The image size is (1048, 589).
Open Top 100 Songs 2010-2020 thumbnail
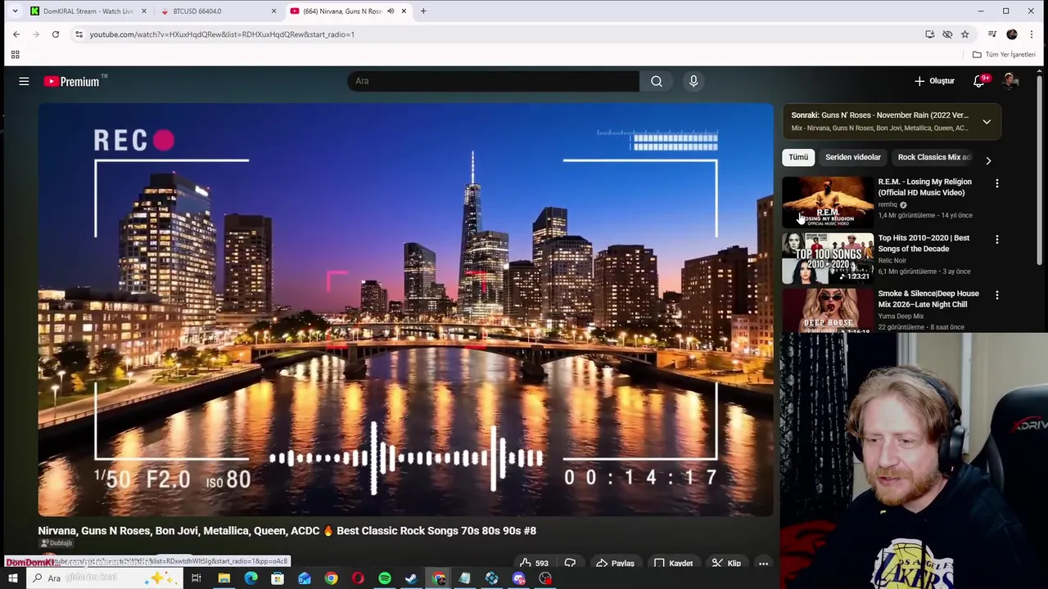[828, 258]
